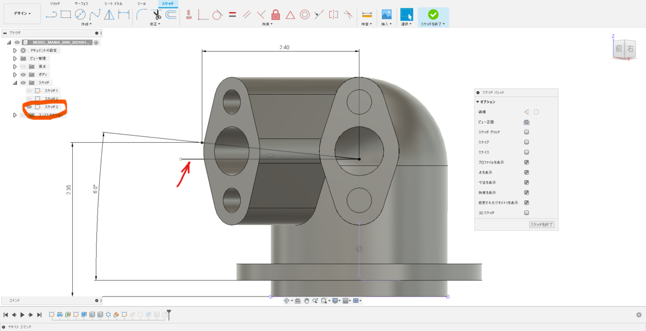The image size is (646, 331).
Task: Click スケッチを終了 button in palette
Action: 542,224
